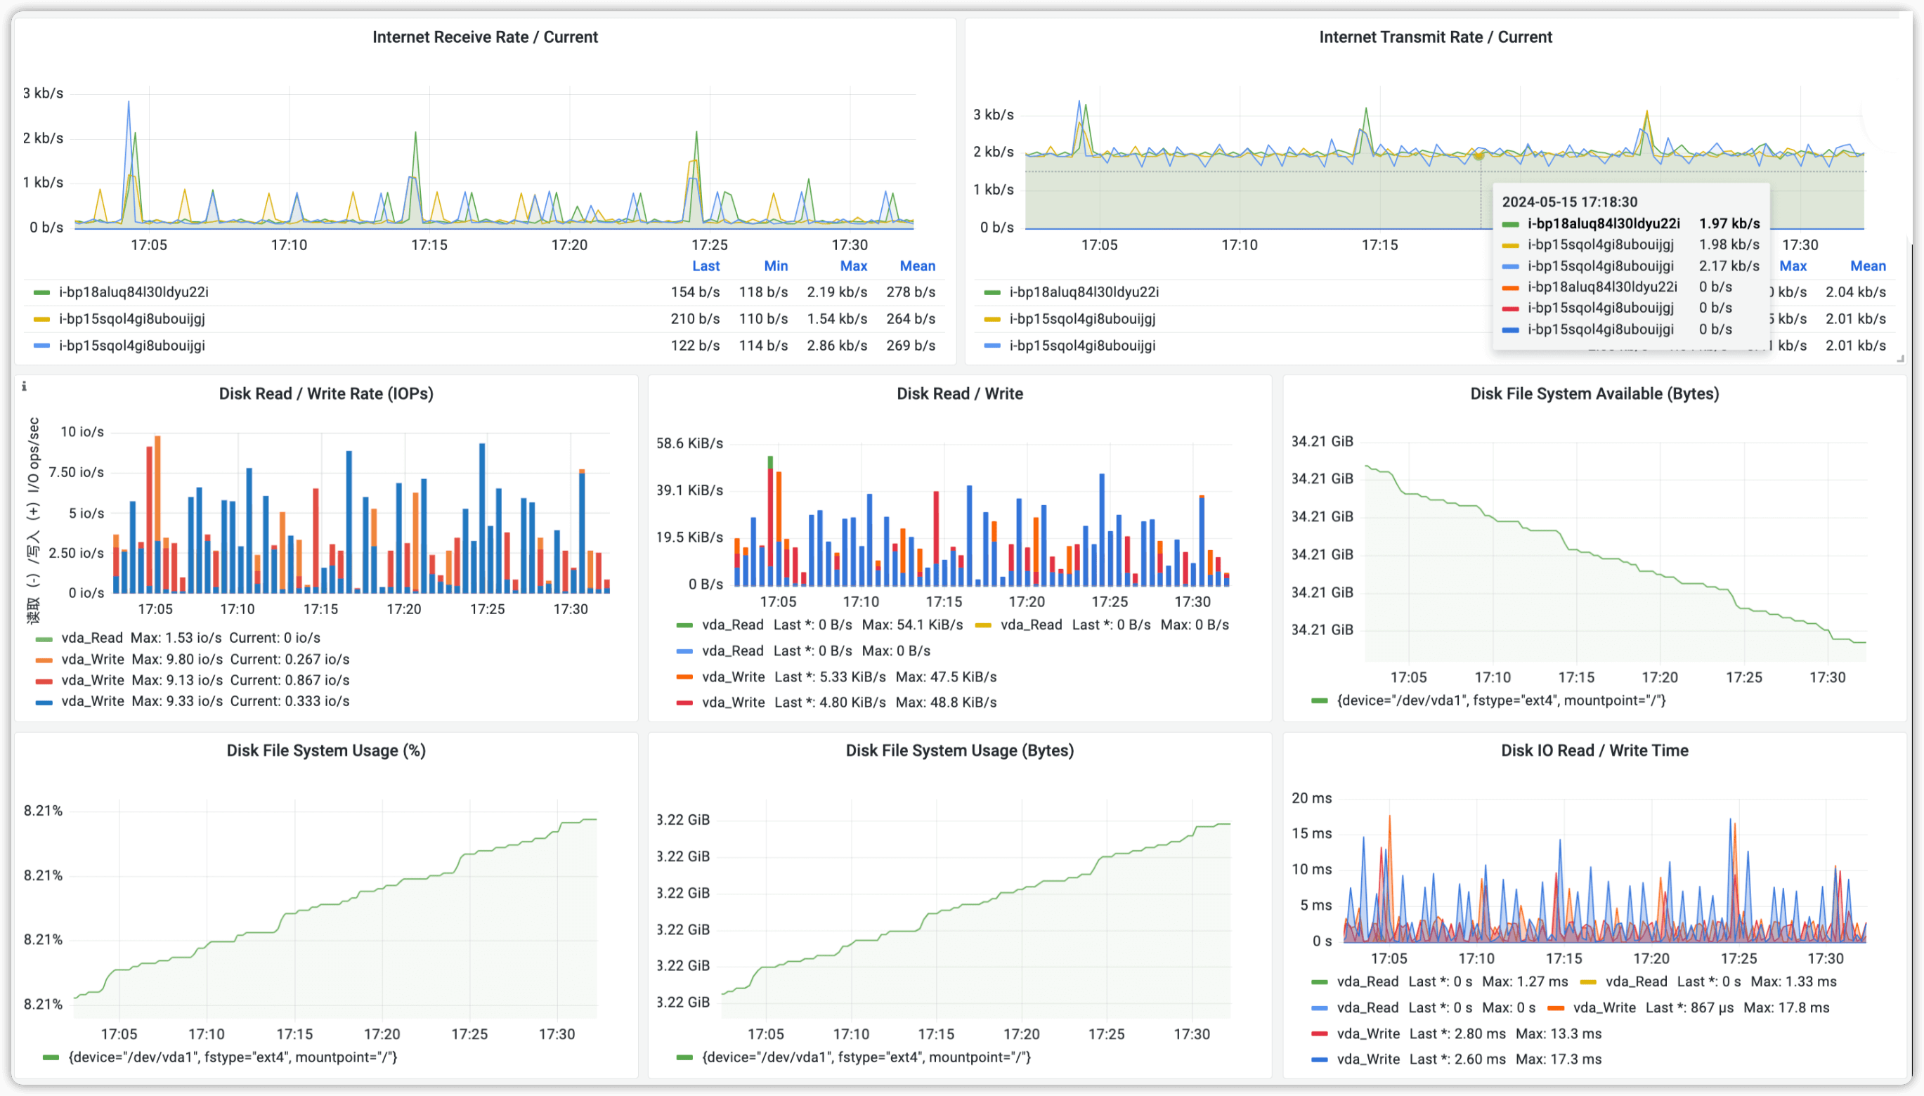Viewport: 1924px width, 1096px height.
Task: Open the Internet Transmit Rate / Current panel title menu
Action: point(1435,37)
